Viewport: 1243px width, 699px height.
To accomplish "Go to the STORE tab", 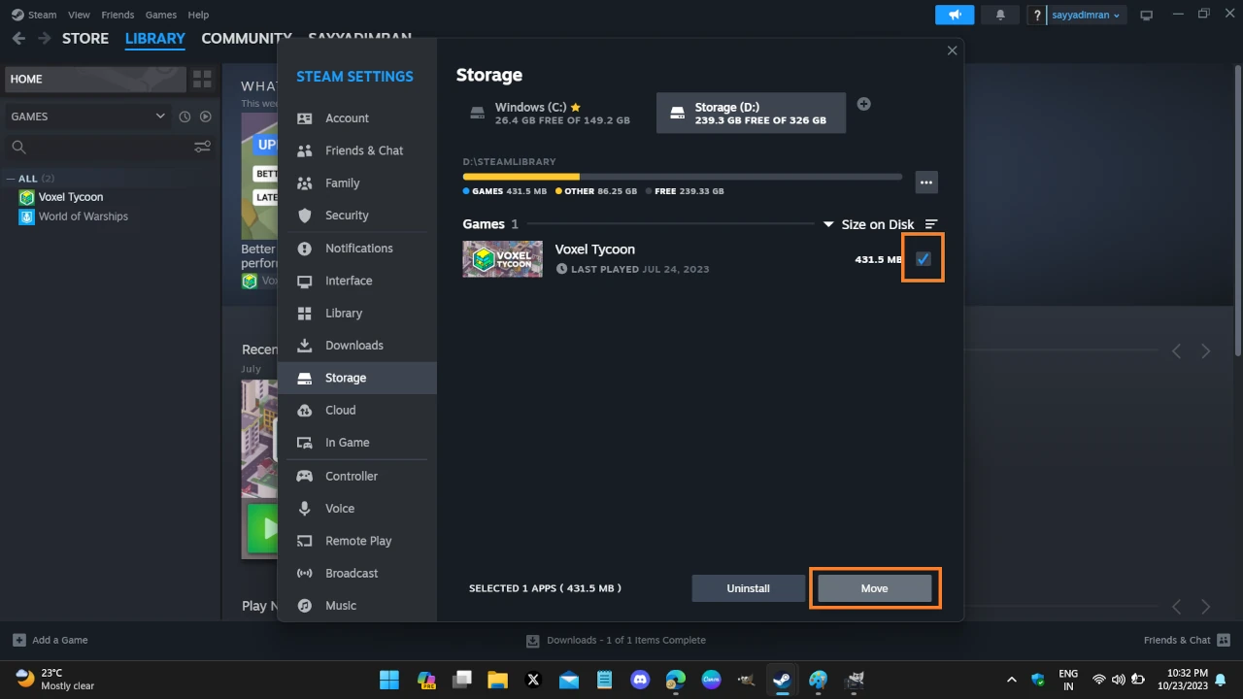I will coord(85,39).
